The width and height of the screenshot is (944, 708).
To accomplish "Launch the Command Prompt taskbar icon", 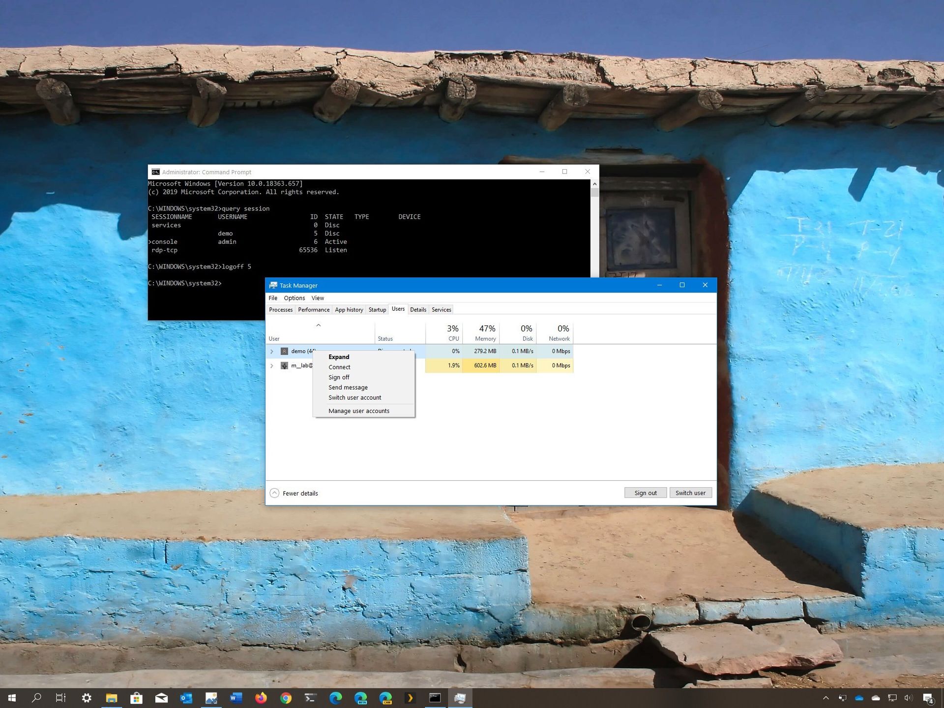I will pyautogui.click(x=435, y=698).
